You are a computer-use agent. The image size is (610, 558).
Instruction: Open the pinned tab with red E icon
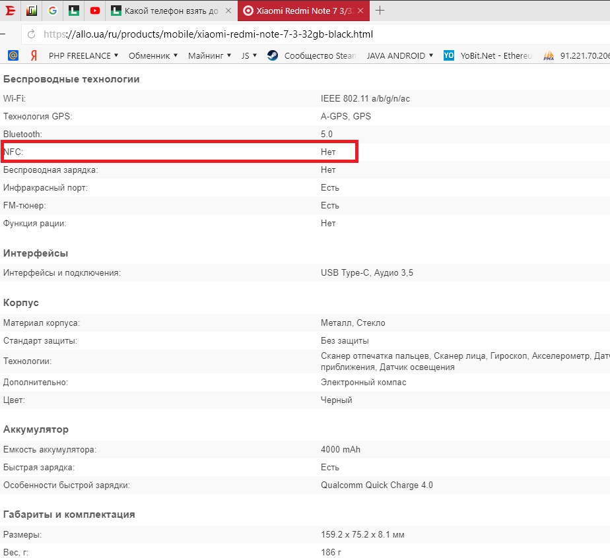[10, 11]
